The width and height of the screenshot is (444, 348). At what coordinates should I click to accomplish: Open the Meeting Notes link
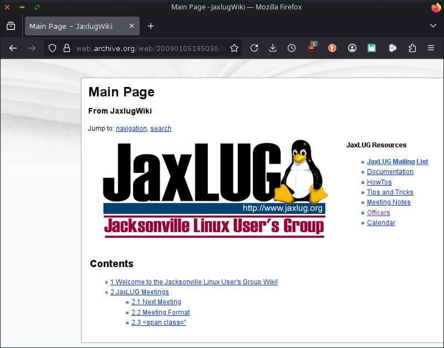pyautogui.click(x=389, y=202)
